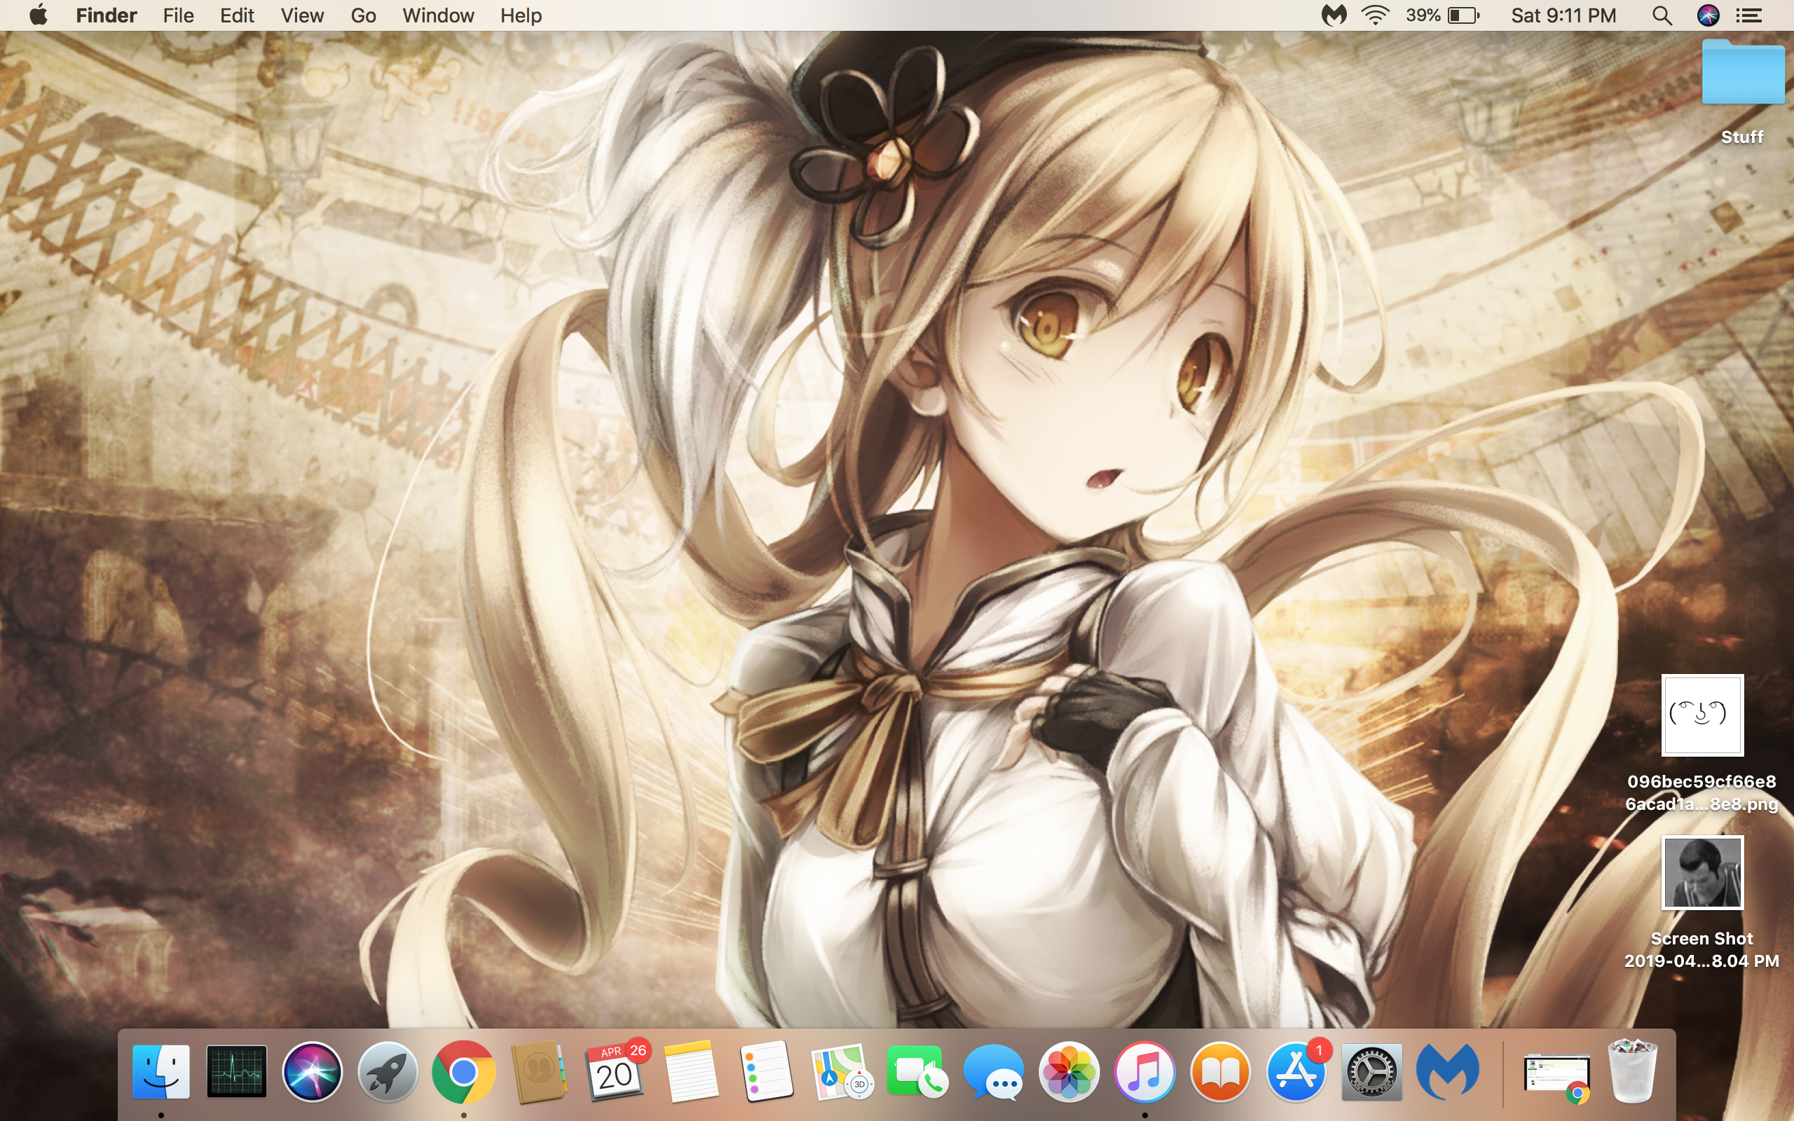Open the Notes app in Dock
The image size is (1794, 1121).
tap(690, 1072)
